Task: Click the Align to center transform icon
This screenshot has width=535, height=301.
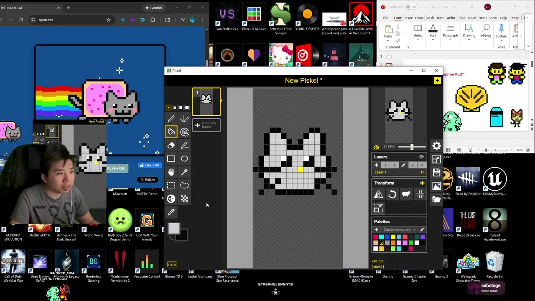Action: [420, 194]
